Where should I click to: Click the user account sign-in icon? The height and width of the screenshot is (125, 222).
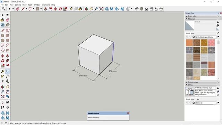128,9
